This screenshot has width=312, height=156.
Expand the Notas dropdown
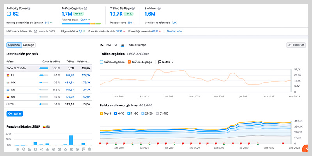pos(166,62)
